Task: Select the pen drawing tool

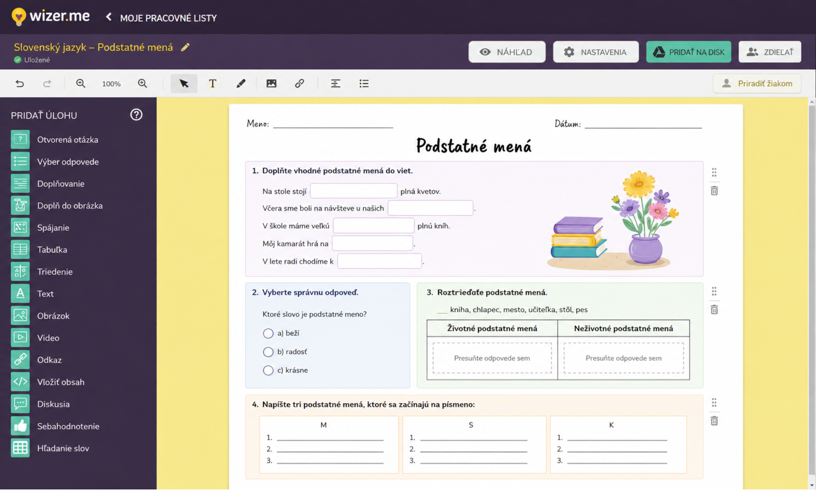Action: (x=241, y=84)
